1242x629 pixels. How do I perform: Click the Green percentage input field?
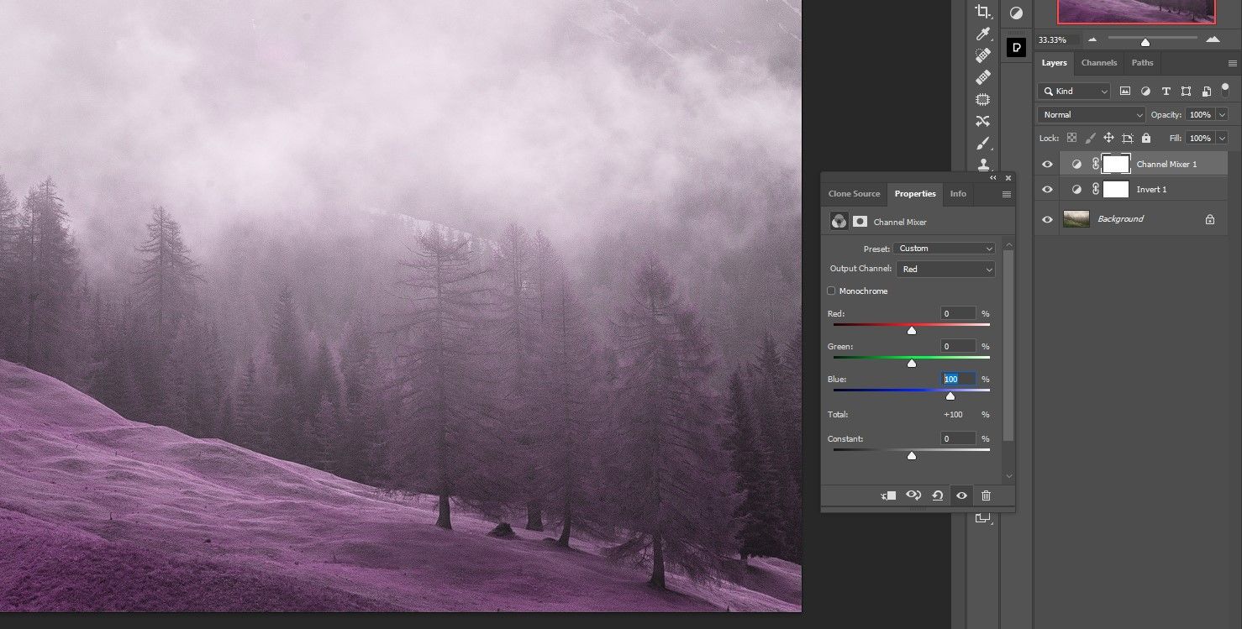958,346
